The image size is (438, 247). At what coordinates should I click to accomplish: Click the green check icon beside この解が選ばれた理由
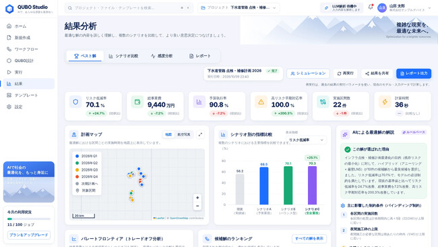pyautogui.click(x=347, y=149)
